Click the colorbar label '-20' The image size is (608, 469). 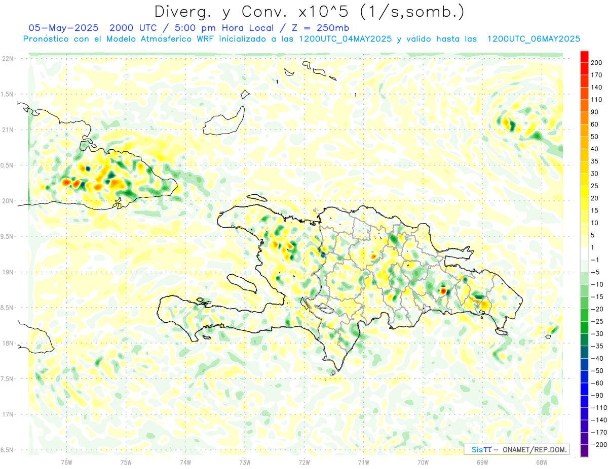598,309
